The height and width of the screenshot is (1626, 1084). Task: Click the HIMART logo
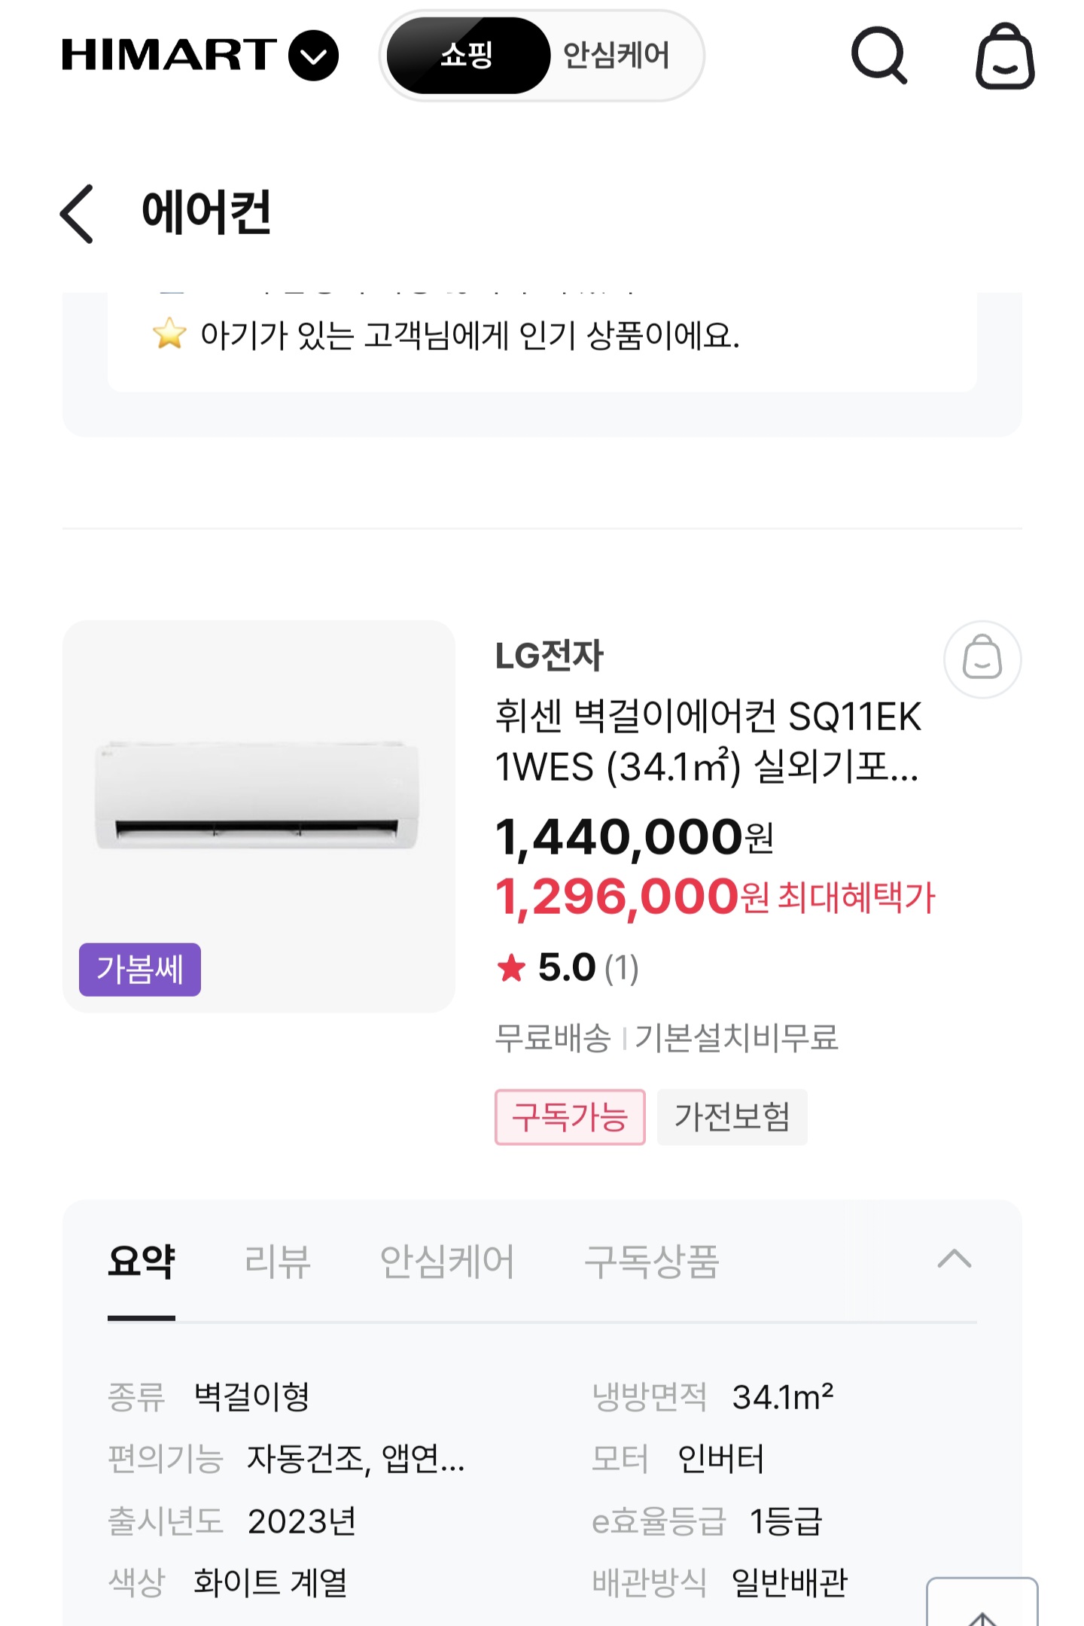pyautogui.click(x=169, y=55)
